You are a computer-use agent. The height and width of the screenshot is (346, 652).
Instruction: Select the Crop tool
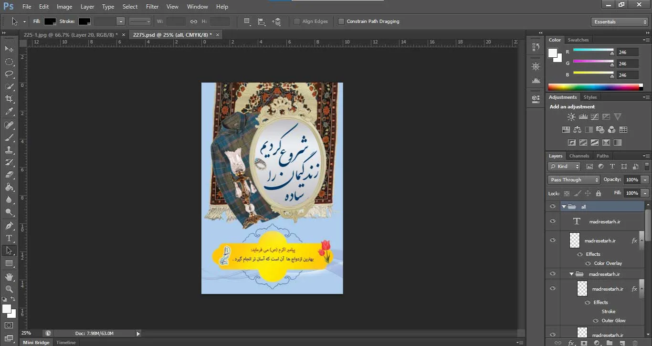coord(9,99)
